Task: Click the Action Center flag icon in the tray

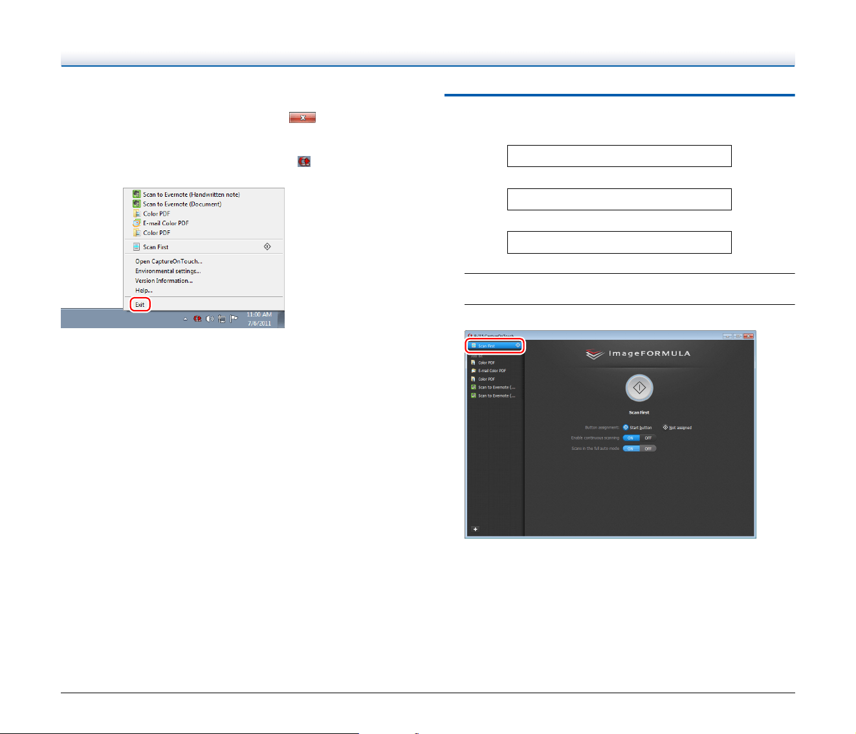Action: pyautogui.click(x=234, y=319)
